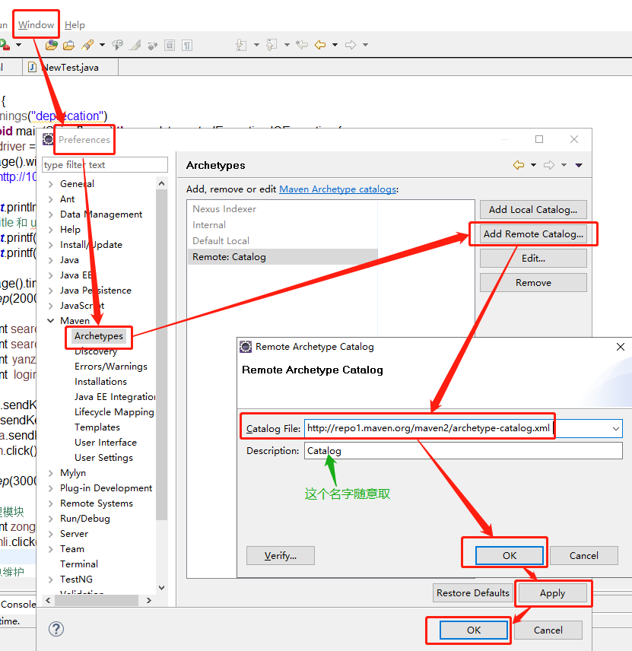Expand the Java preferences node
This screenshot has width=632, height=651.
pyautogui.click(x=51, y=260)
